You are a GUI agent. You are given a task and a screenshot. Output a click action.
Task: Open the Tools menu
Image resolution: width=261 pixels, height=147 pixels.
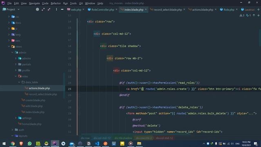pyautogui.click(x=73, y=3)
